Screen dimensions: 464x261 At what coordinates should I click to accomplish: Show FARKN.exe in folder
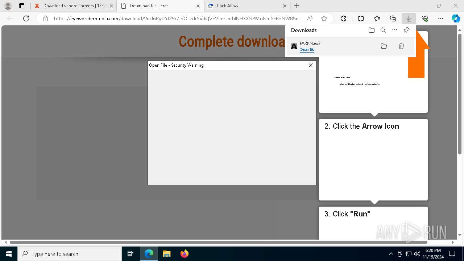(x=384, y=46)
